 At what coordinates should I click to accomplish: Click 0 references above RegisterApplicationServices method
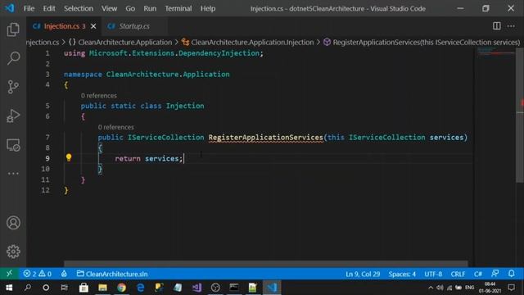pyautogui.click(x=116, y=127)
